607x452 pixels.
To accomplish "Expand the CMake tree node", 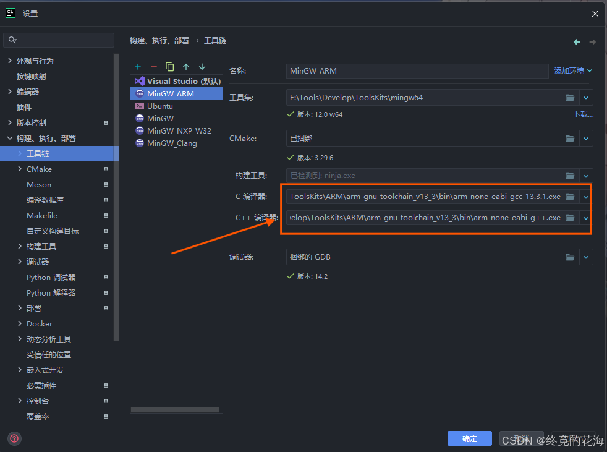I will (x=20, y=169).
